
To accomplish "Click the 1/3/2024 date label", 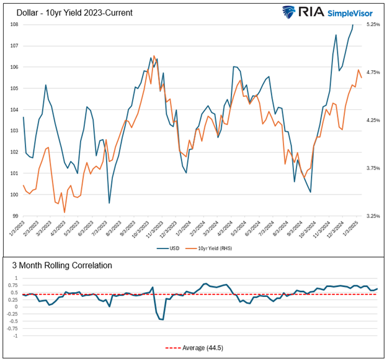I will pyautogui.click(x=184, y=228).
